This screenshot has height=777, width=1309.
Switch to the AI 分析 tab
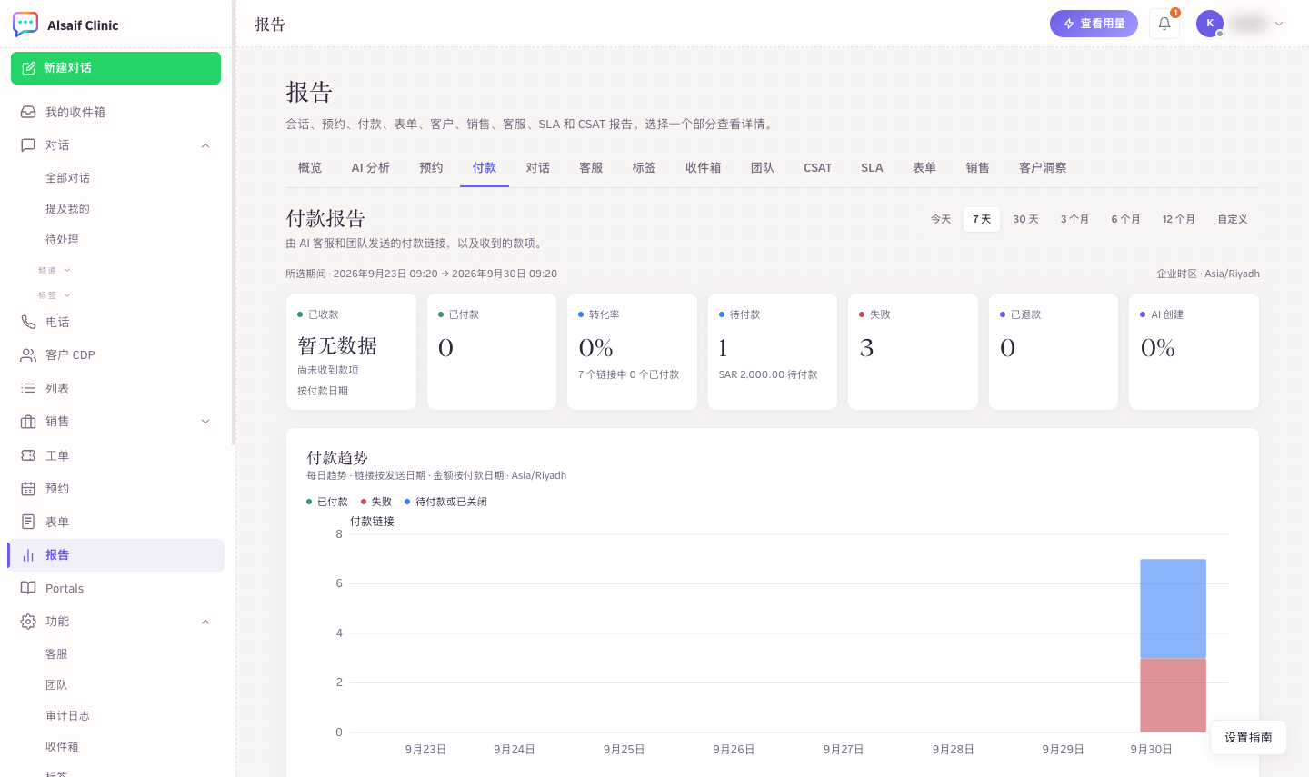(371, 168)
